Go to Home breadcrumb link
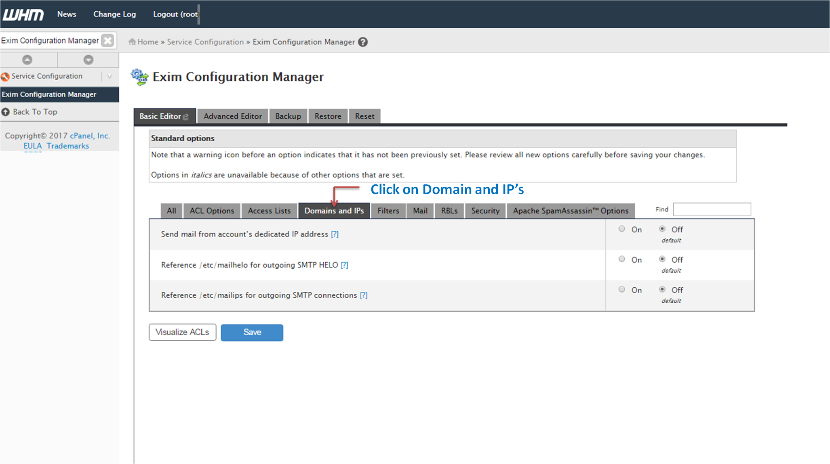 pyautogui.click(x=148, y=42)
